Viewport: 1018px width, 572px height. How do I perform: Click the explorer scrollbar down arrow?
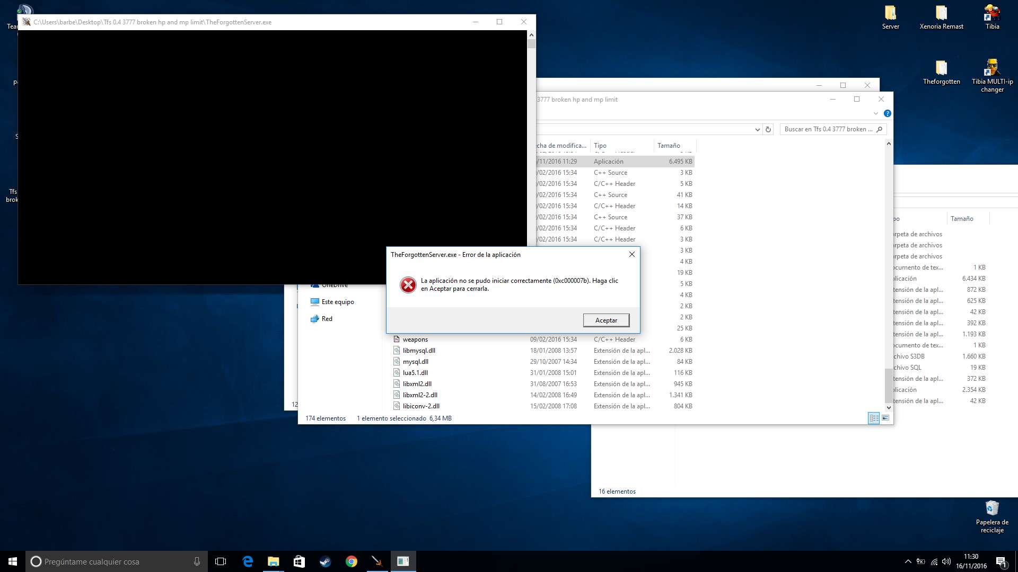pos(889,407)
